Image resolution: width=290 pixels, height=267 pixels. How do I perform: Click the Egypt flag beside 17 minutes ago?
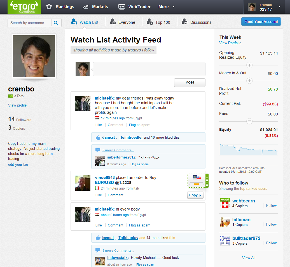97,118
